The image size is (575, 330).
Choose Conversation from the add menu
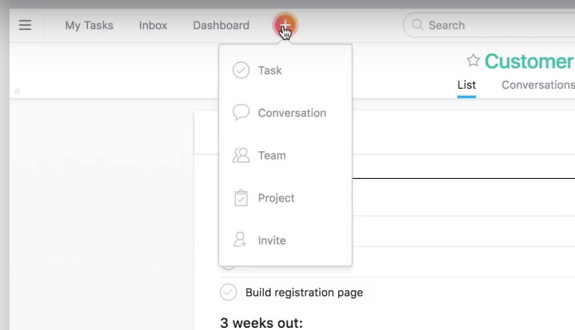click(x=285, y=113)
